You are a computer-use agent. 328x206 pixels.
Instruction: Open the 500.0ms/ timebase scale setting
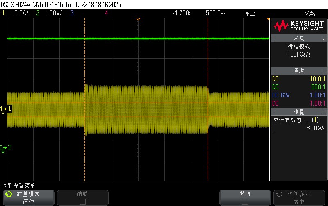coord(216,13)
